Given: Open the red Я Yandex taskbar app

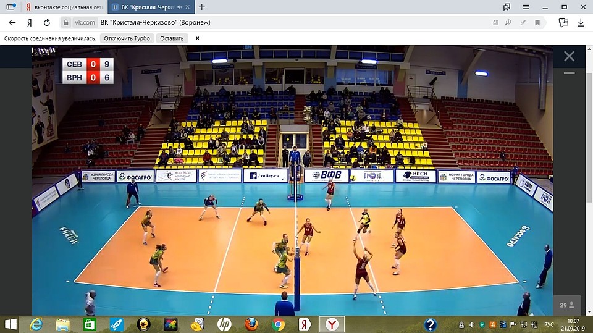Looking at the screenshot, I should [305, 324].
